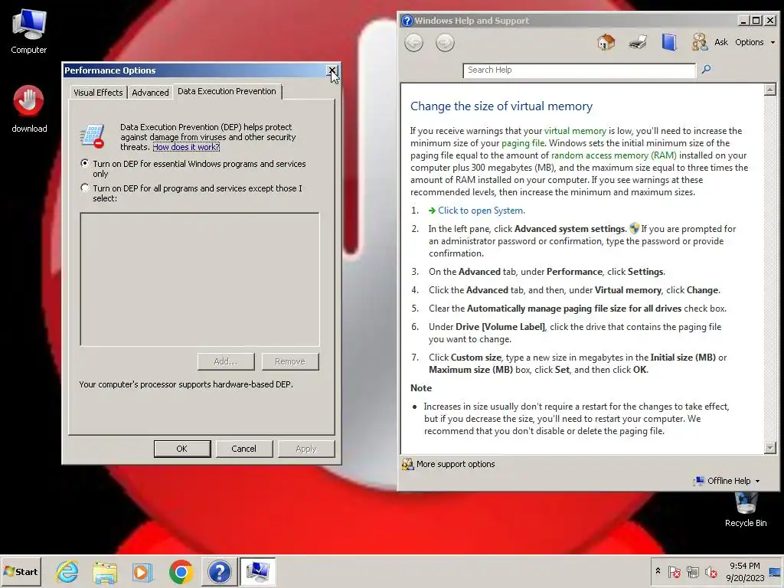Click the 'Click to open System' link
Screen dimensions: 784x588
point(481,211)
